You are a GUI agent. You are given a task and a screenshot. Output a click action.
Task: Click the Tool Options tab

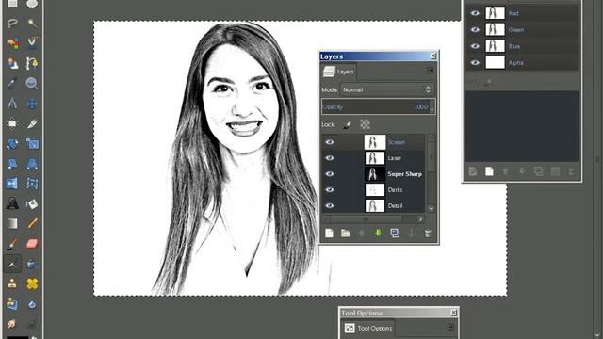coord(368,329)
